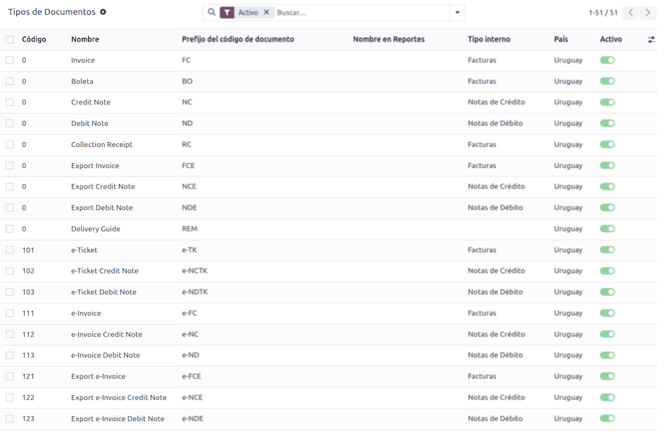
Task: Click the 1-51 / 51 pager counter
Action: pos(603,13)
